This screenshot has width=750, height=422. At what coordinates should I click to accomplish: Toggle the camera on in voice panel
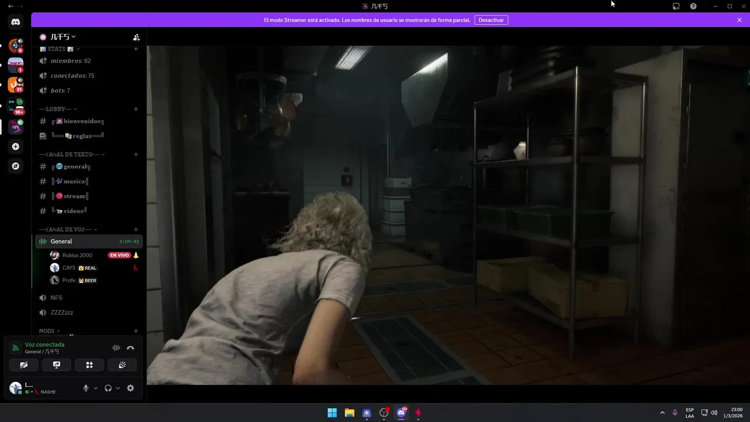click(x=24, y=365)
